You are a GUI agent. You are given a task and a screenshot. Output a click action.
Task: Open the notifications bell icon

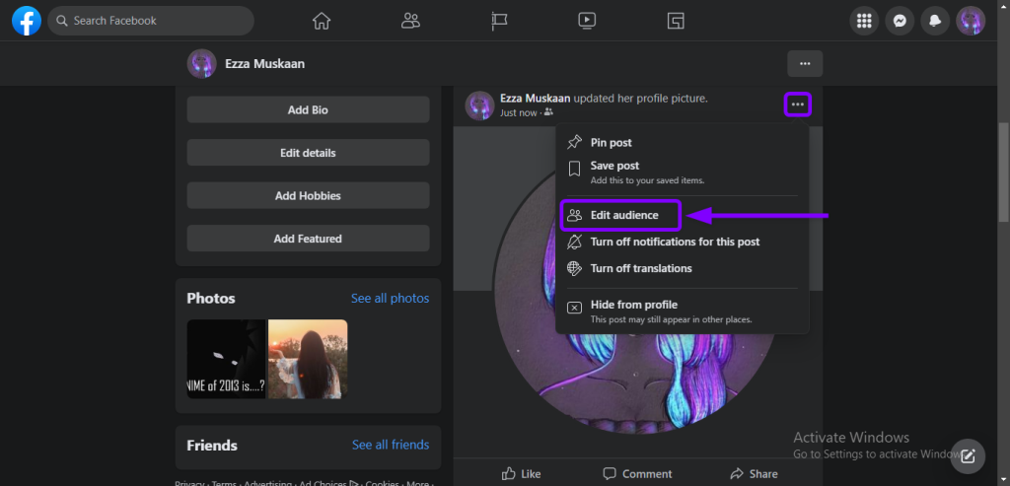pos(935,21)
